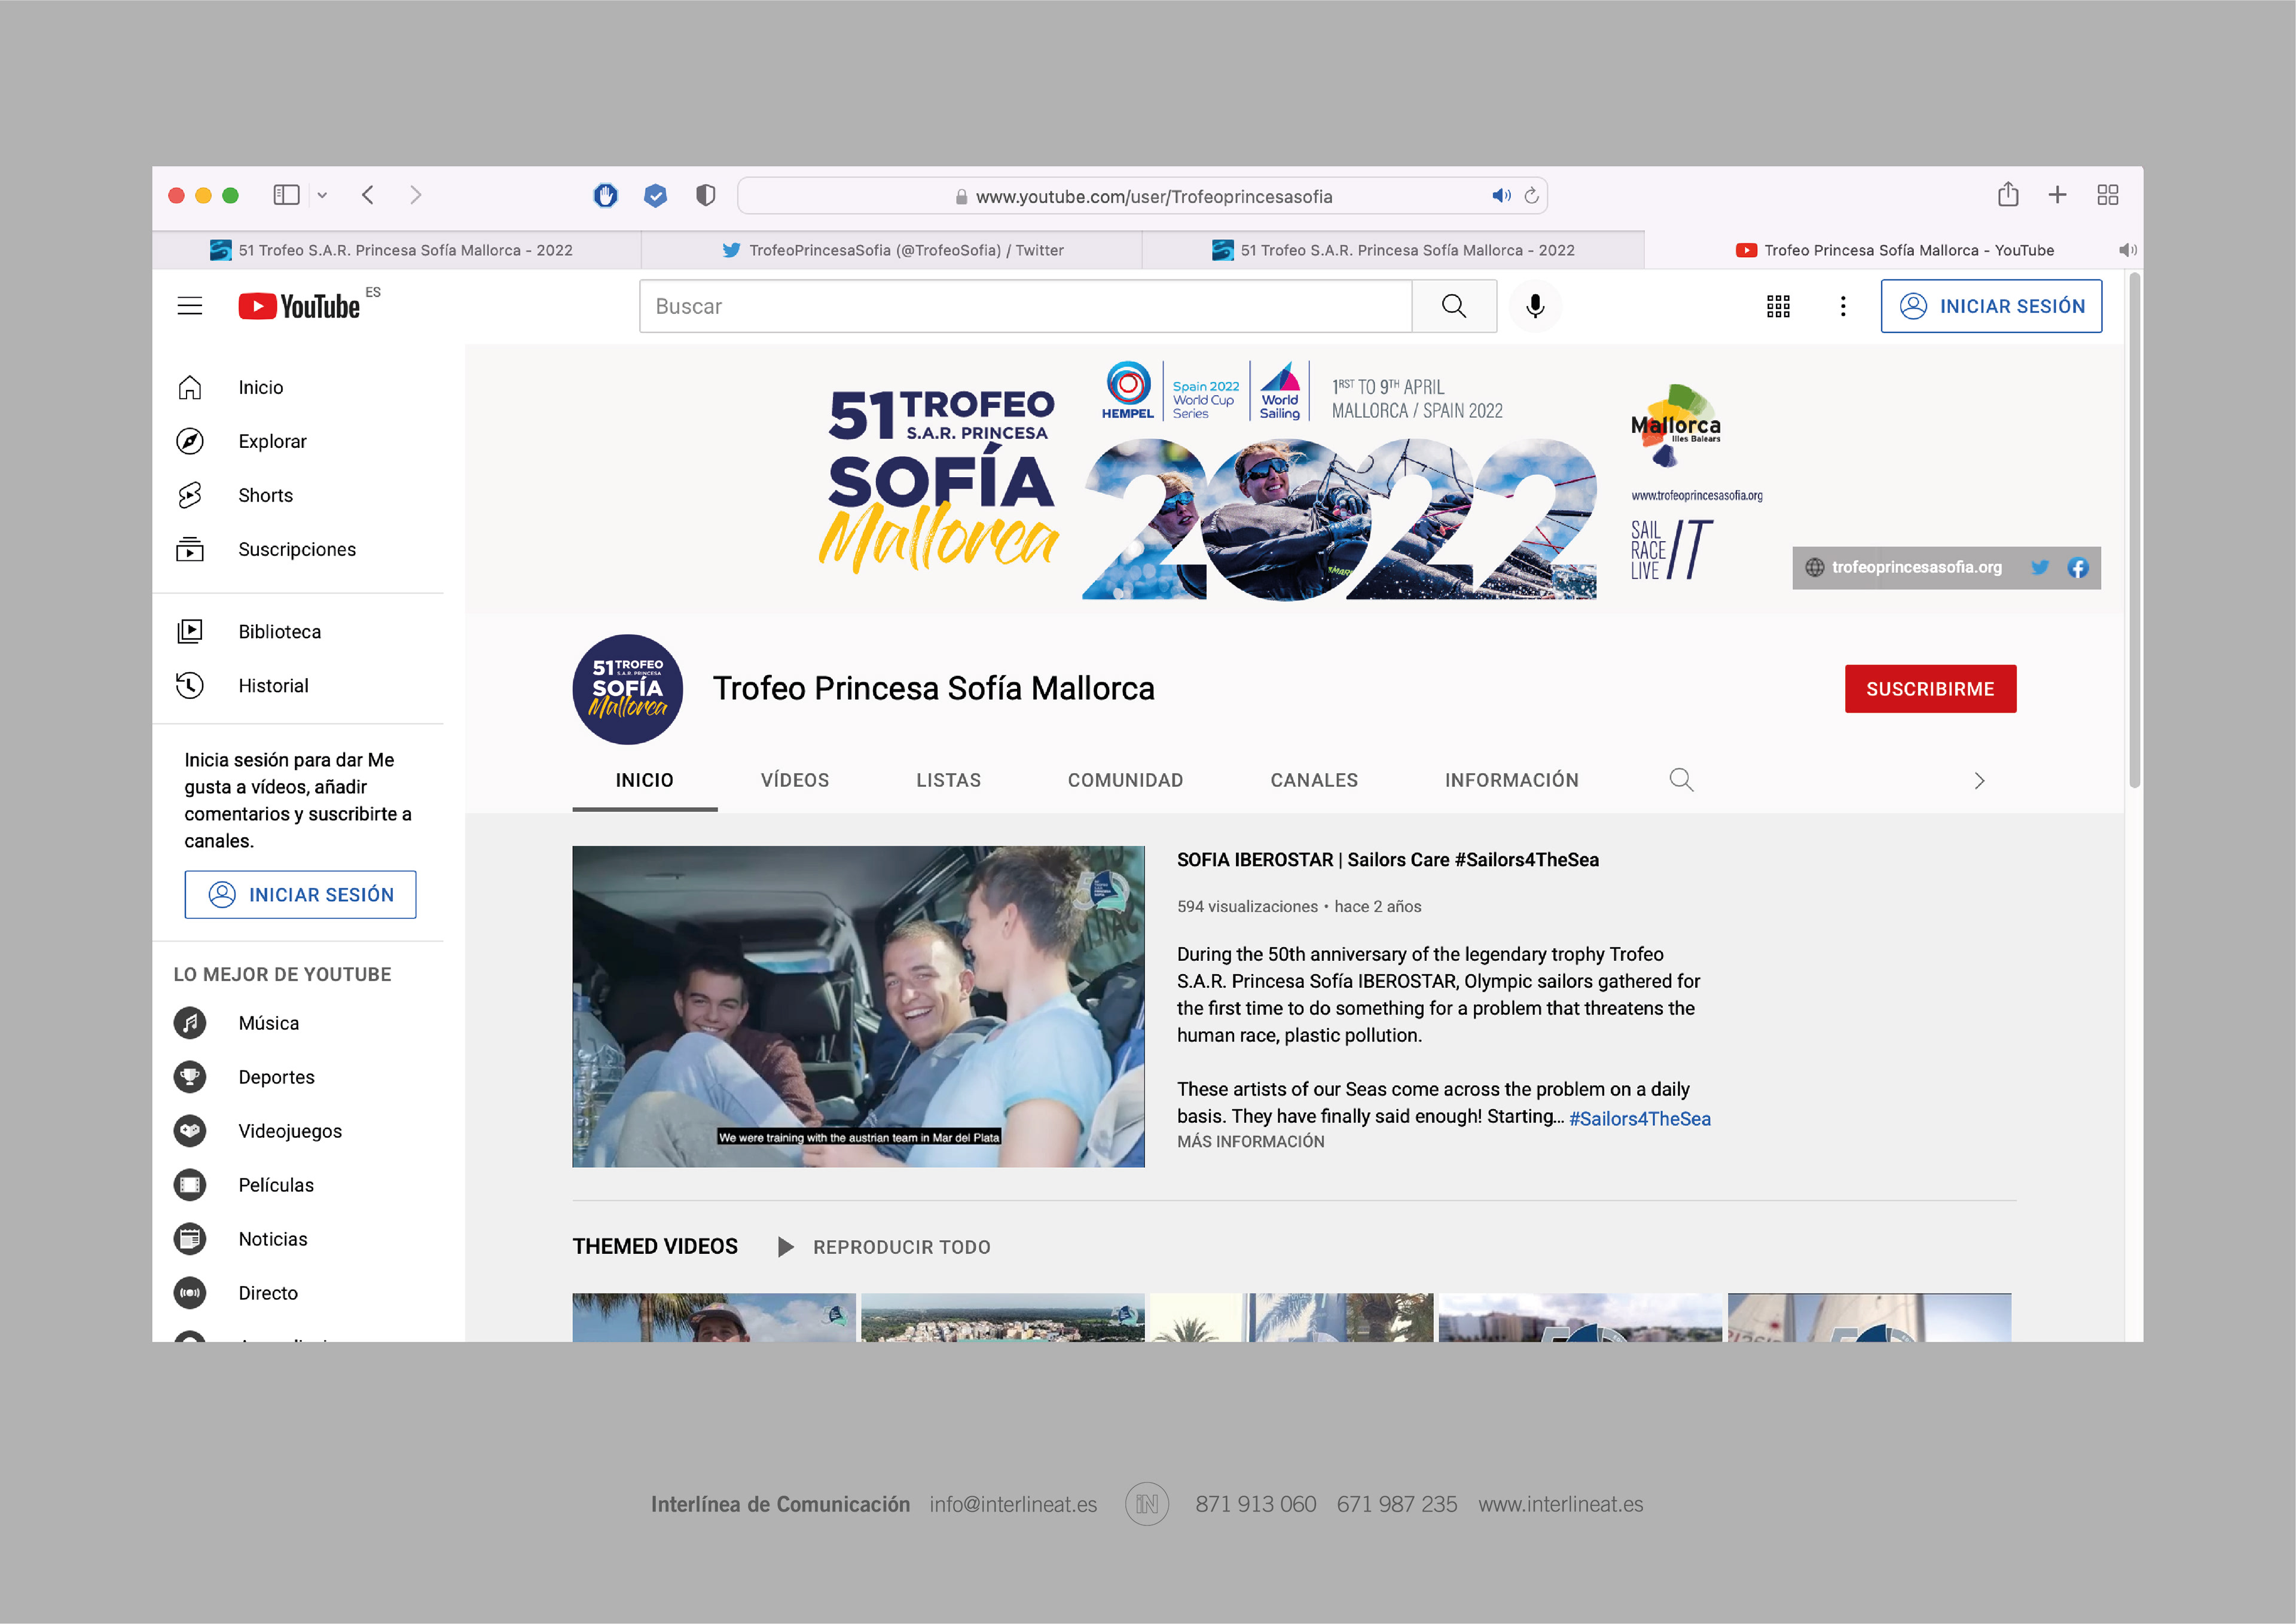Image resolution: width=2296 pixels, height=1624 pixels.
Task: Search within channel using magnifier icon
Action: point(1681,780)
